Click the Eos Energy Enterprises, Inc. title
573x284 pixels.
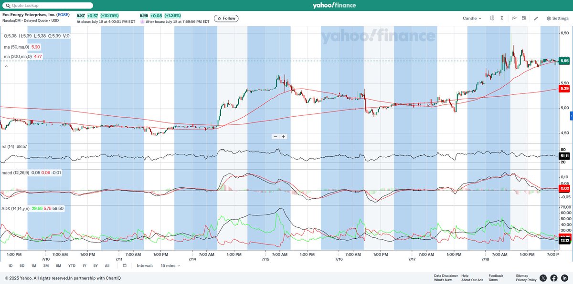36,15
